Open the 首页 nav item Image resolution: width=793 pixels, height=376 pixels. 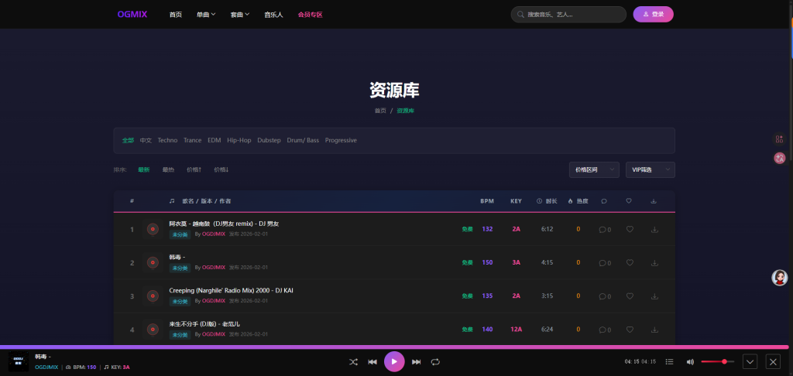tap(176, 15)
